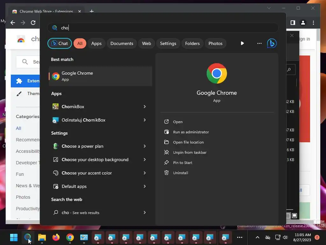
Task: Open Chrome three-dot menu
Action: tap(313, 23)
